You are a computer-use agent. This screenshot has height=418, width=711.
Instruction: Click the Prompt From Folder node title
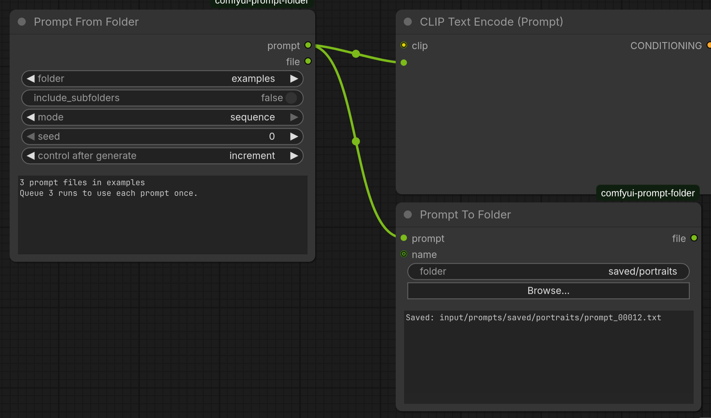point(86,22)
